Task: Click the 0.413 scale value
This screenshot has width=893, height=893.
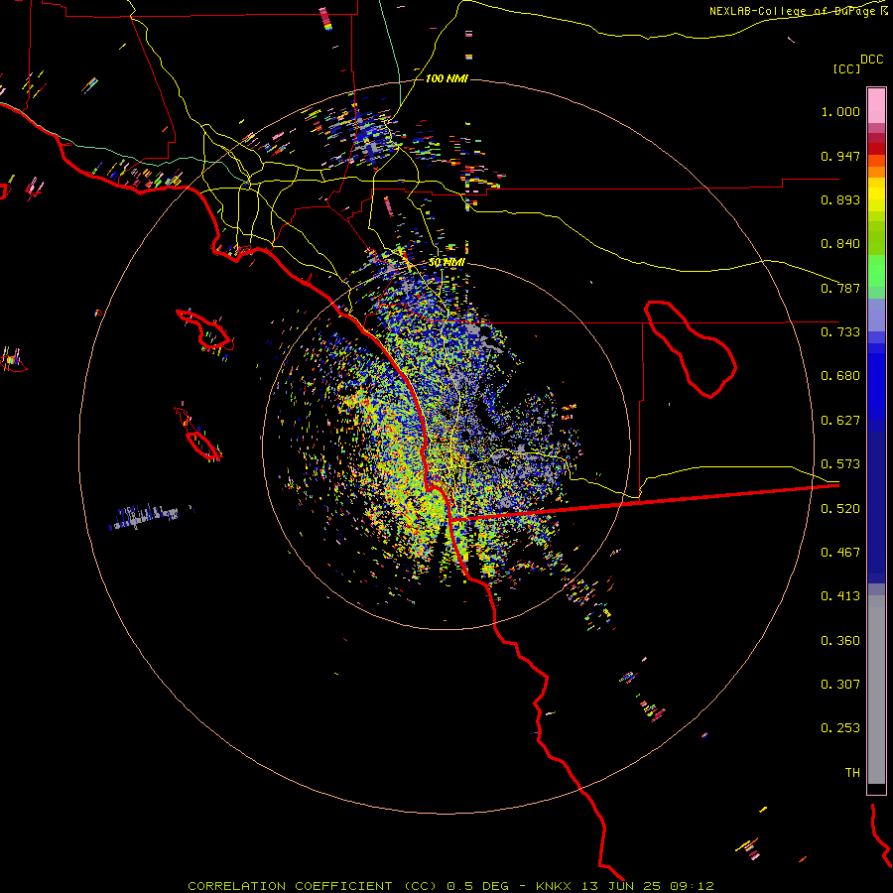Action: 840,596
